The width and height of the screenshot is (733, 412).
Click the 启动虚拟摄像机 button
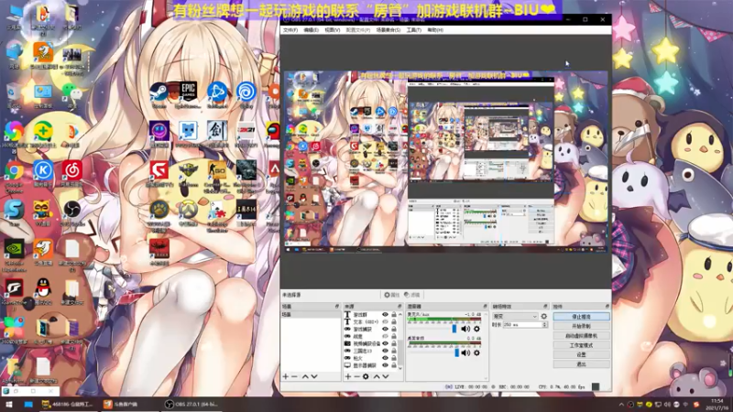pyautogui.click(x=582, y=335)
